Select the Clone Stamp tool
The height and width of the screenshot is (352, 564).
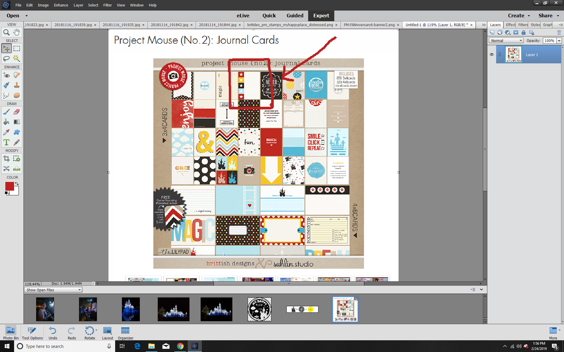click(17, 85)
